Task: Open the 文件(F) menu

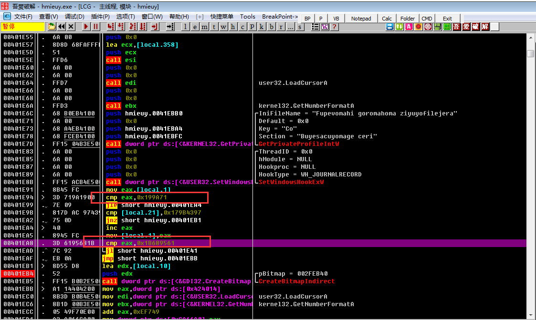Action: 23,17
